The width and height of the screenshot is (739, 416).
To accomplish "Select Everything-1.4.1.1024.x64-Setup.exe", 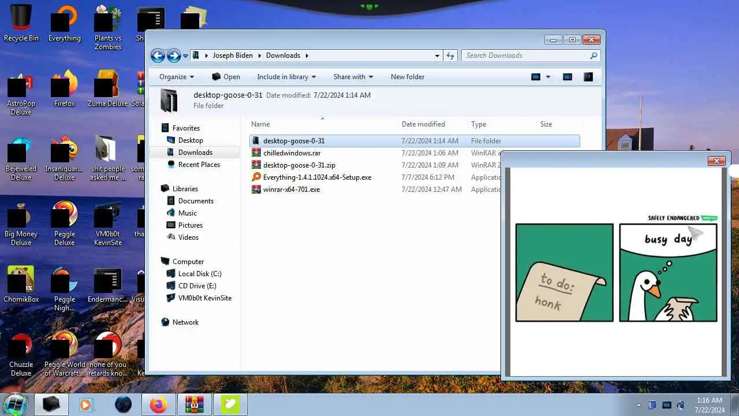I will point(317,177).
